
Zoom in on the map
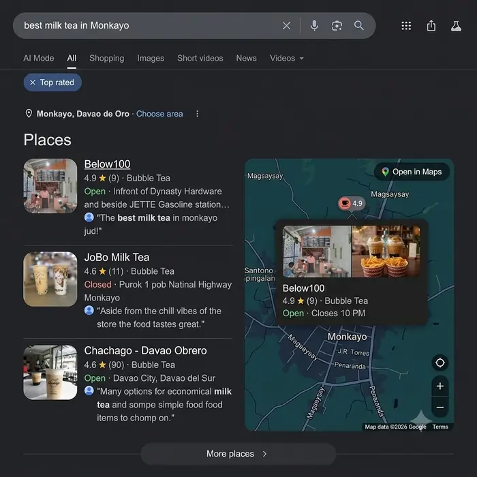point(440,386)
